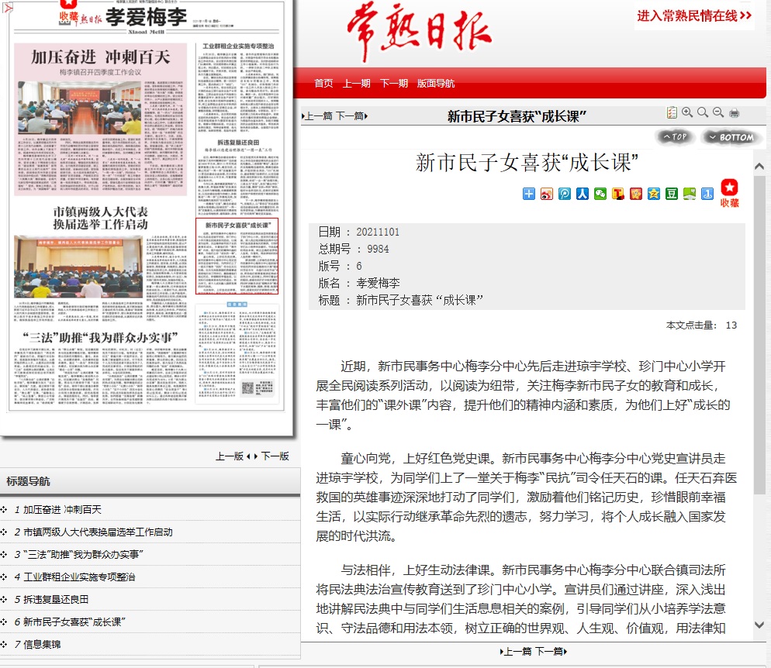Click the "三法"助推 article on page preview
This screenshot has width=771, height=668.
[x=100, y=367]
